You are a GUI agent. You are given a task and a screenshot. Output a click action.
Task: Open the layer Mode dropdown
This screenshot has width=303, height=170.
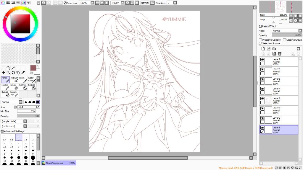tap(300, 31)
